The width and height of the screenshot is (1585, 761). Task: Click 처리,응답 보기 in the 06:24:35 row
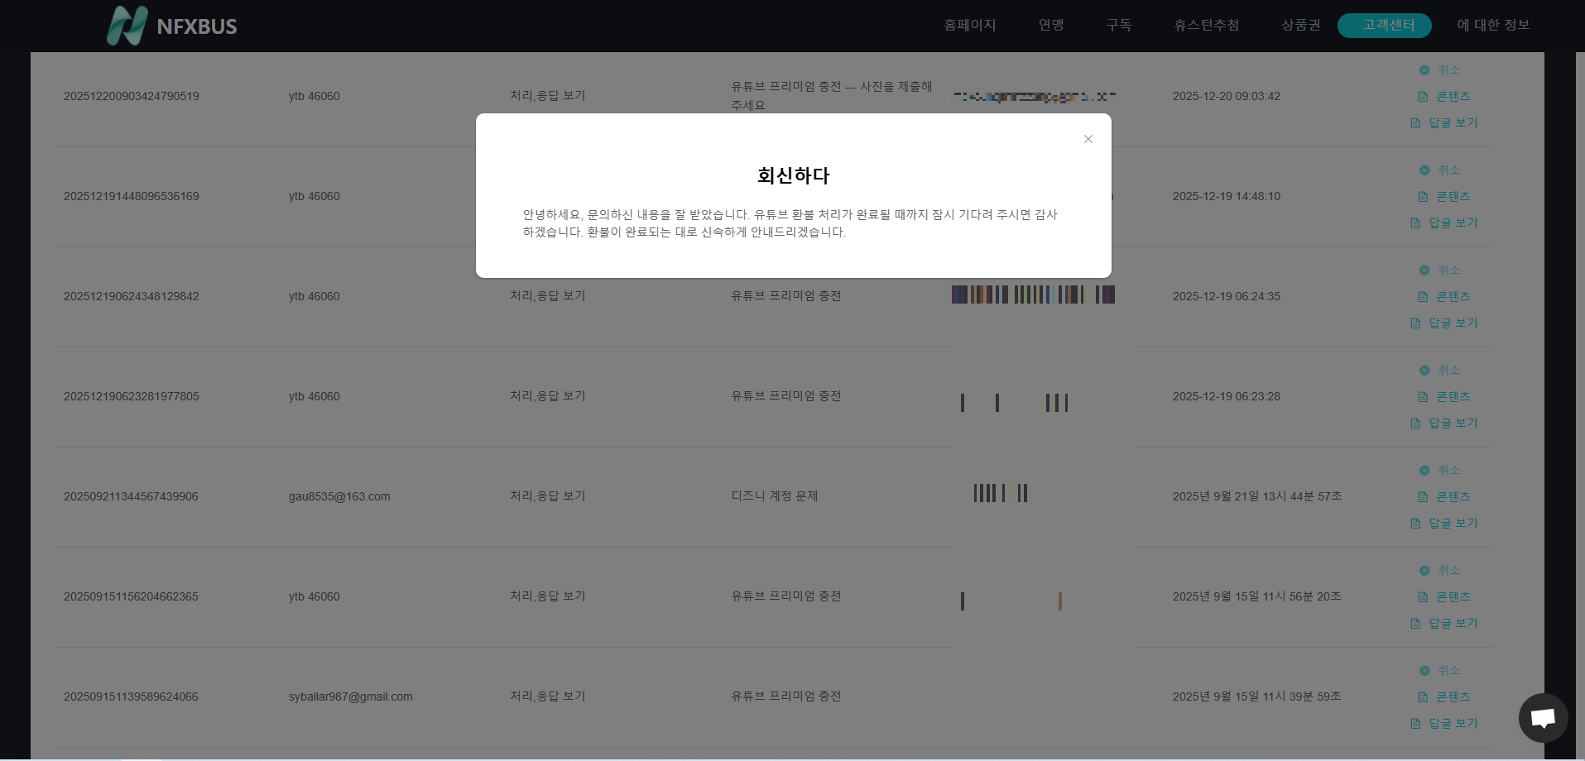click(x=548, y=296)
